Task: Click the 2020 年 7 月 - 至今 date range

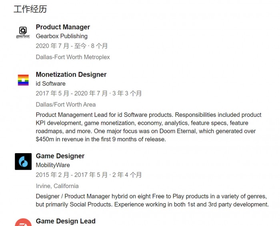Action: click(x=72, y=46)
